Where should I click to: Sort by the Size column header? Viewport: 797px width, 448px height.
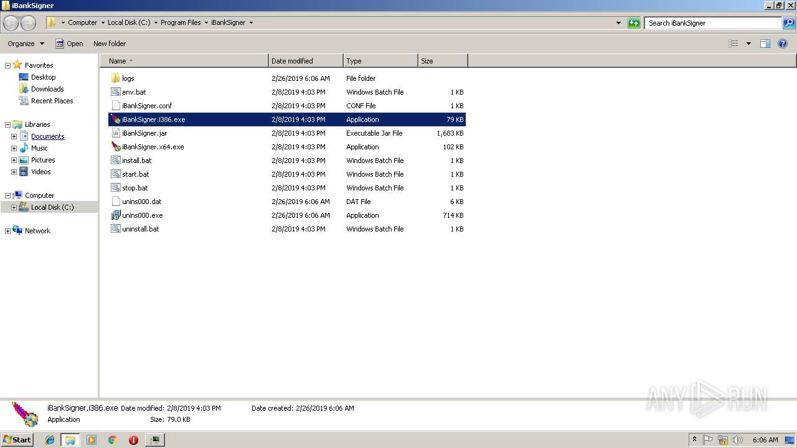click(x=443, y=61)
